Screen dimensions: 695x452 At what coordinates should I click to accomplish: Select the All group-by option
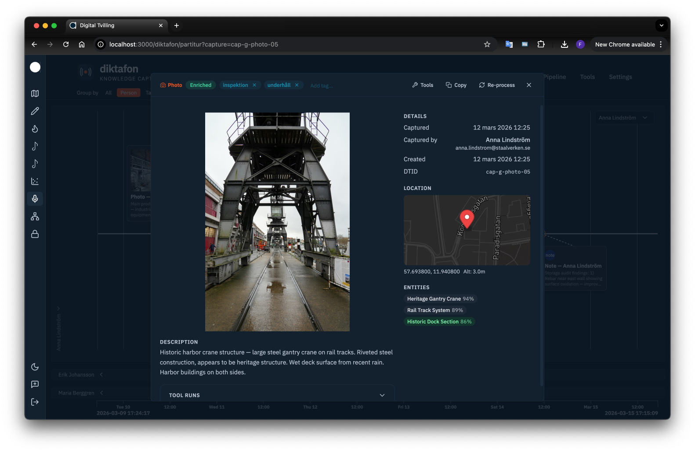pos(109,93)
